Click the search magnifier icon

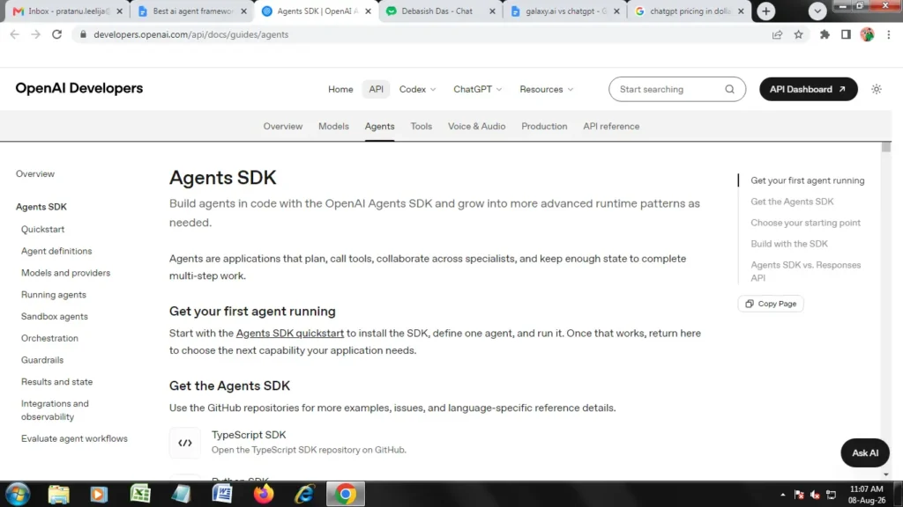coord(729,89)
